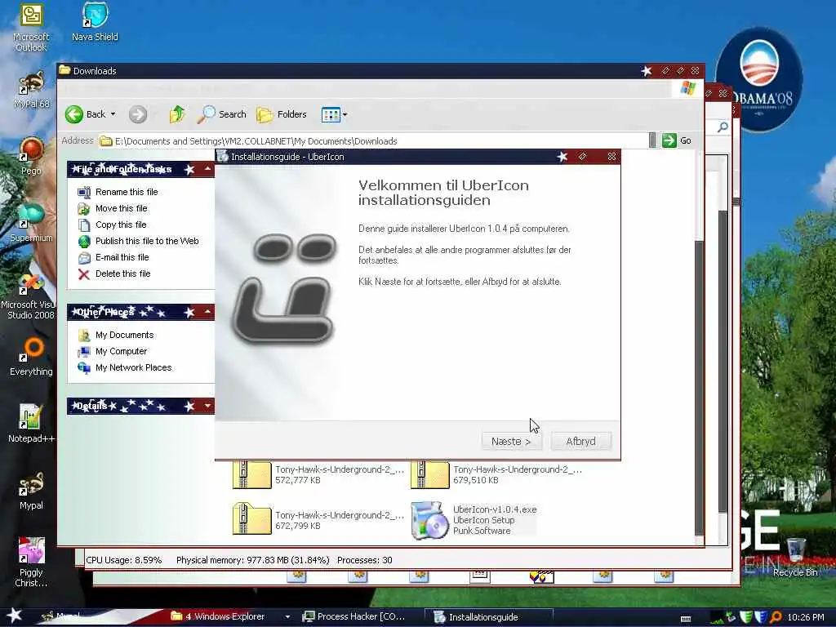Click the keyboard icon in system tray
This screenshot has height=627, width=836.
click(686, 619)
